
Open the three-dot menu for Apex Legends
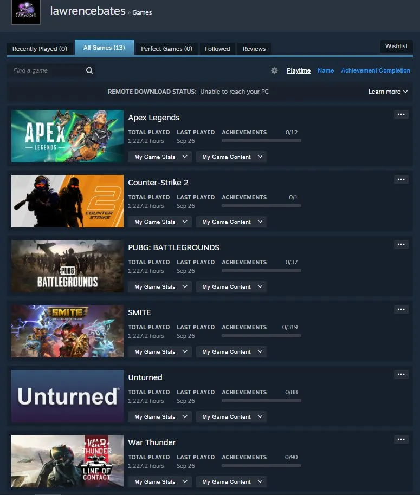click(401, 114)
